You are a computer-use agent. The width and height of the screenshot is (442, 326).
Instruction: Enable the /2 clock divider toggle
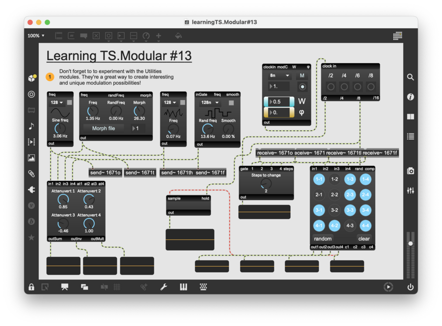pos(331,87)
